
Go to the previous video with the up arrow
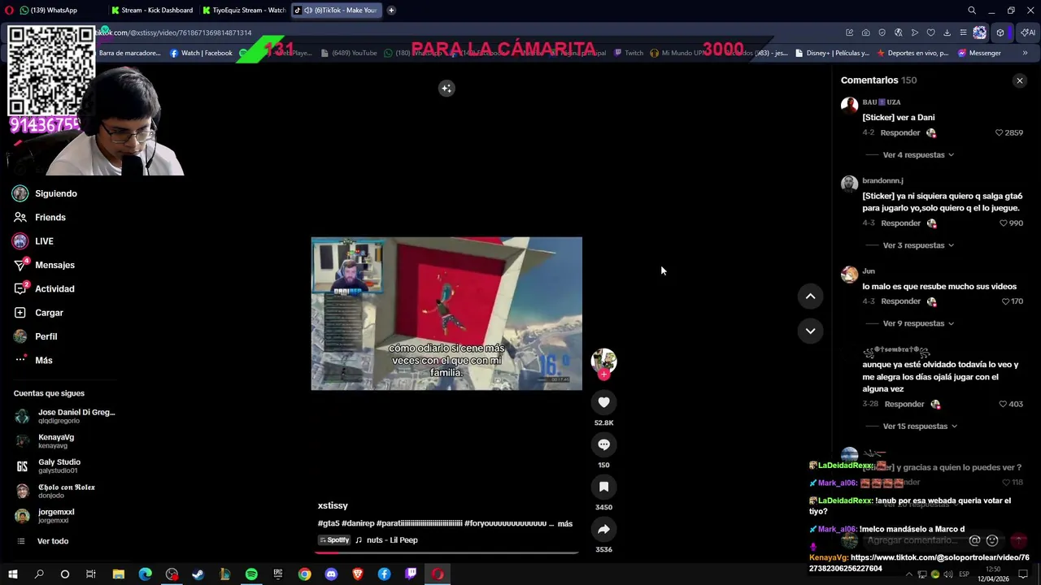(810, 297)
